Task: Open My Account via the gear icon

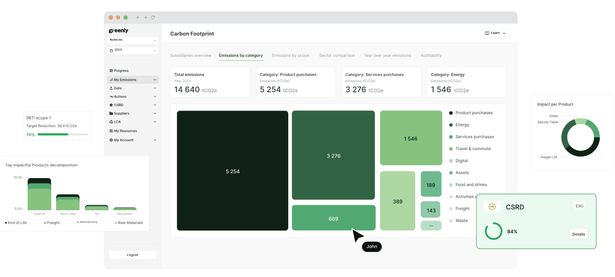Action: click(111, 140)
